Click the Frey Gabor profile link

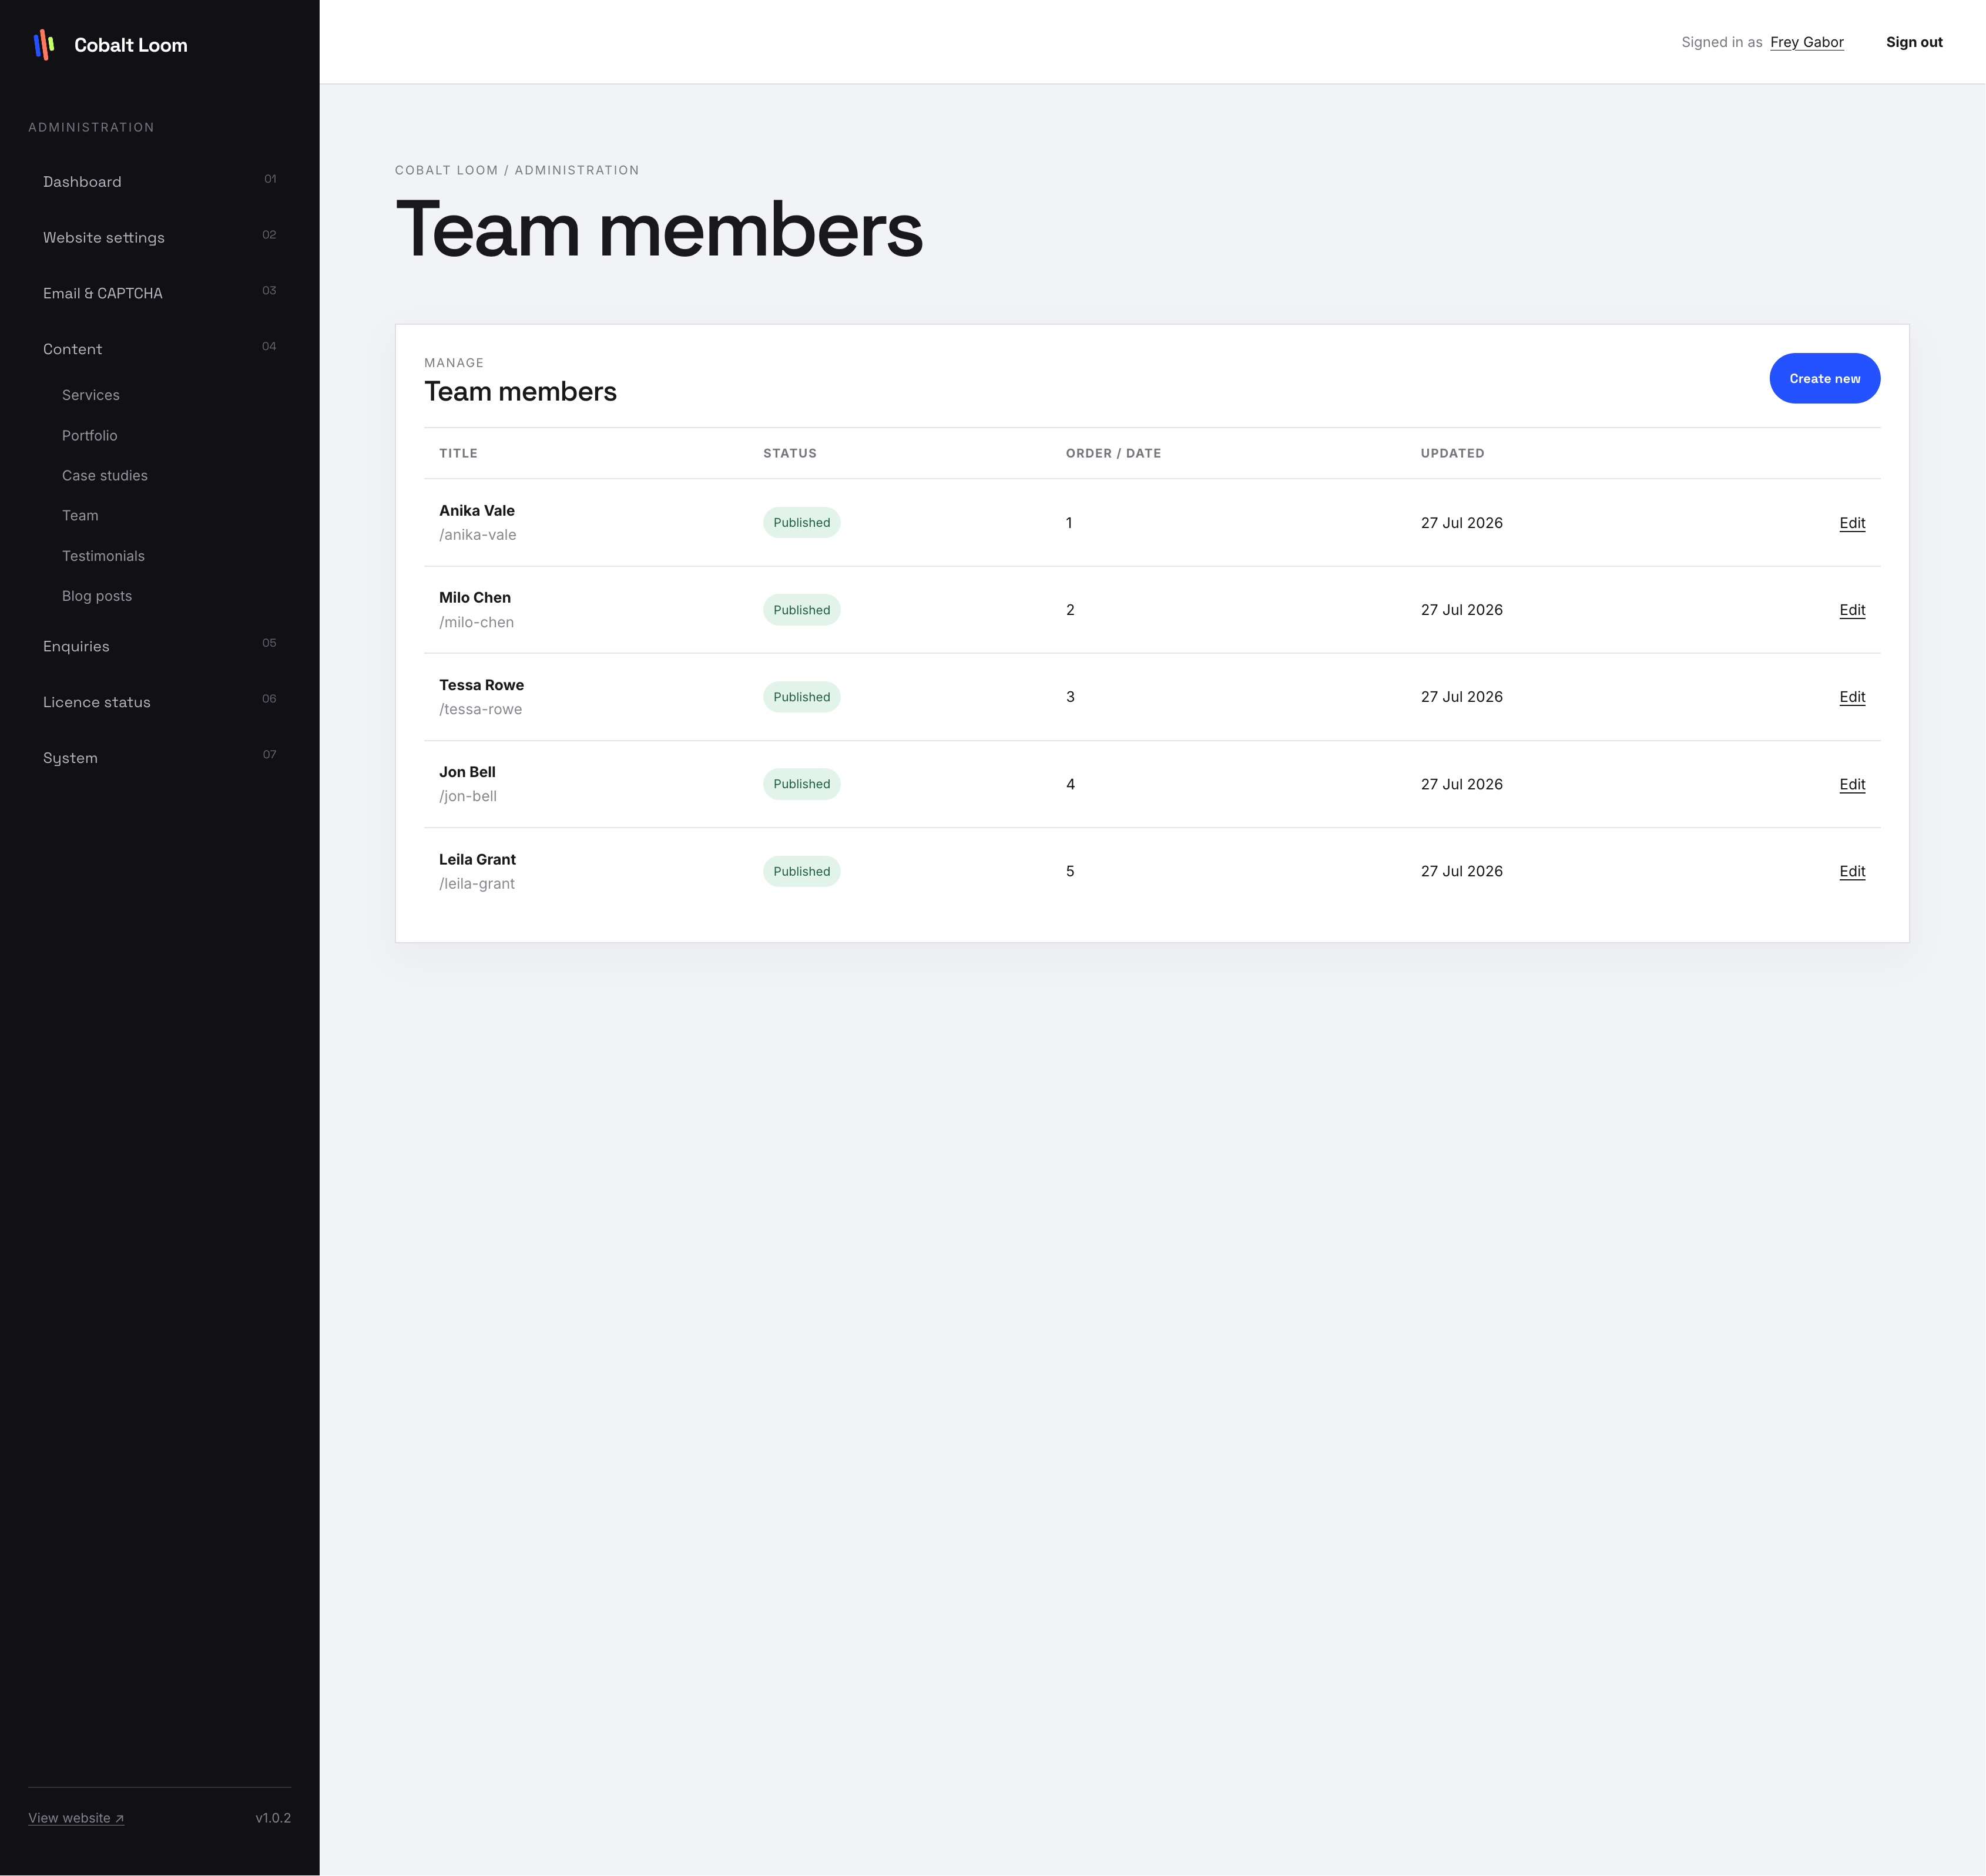(x=1806, y=42)
